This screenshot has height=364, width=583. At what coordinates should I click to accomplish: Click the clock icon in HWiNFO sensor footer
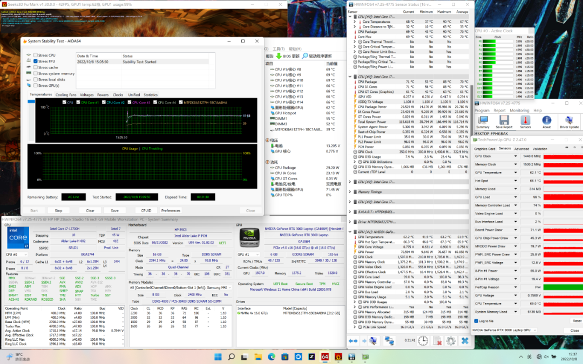click(423, 340)
